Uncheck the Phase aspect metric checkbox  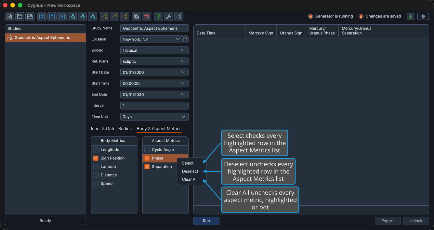(147, 158)
